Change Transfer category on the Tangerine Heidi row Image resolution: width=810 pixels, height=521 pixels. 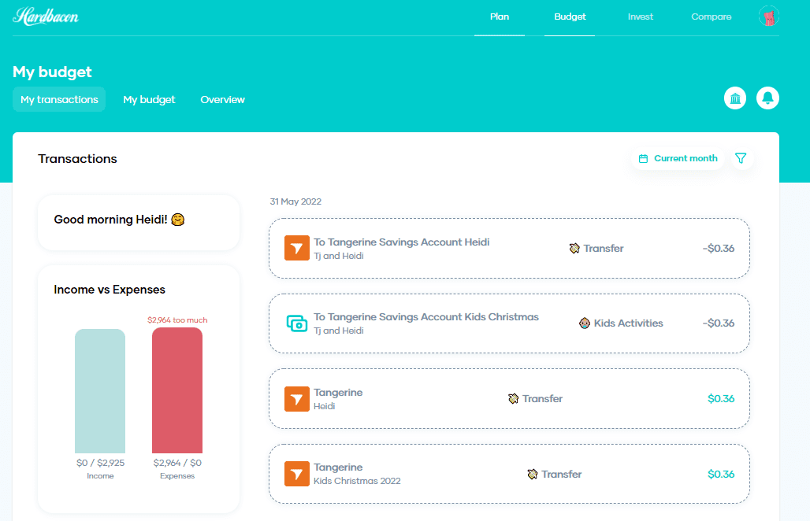[542, 399]
